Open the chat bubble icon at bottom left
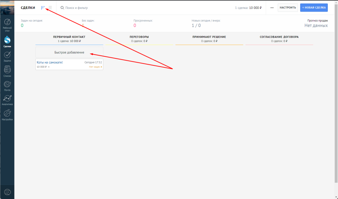This screenshot has width=338, height=199. (x=7, y=192)
